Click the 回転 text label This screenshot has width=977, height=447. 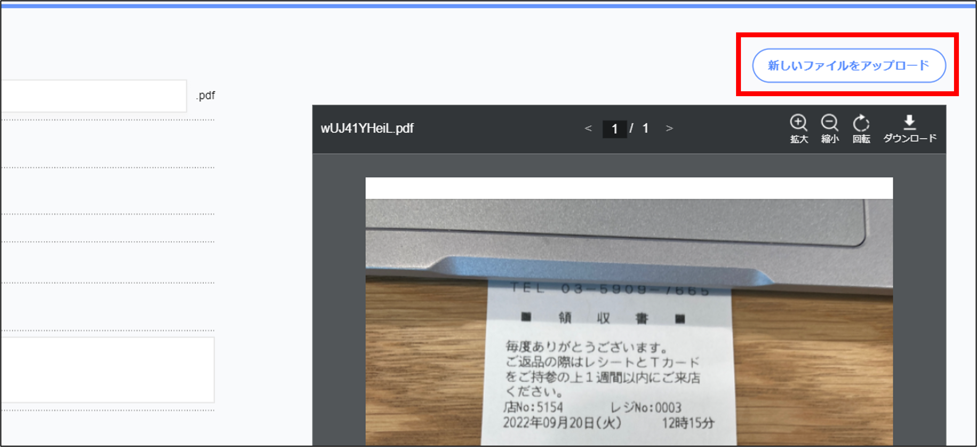pyautogui.click(x=861, y=139)
